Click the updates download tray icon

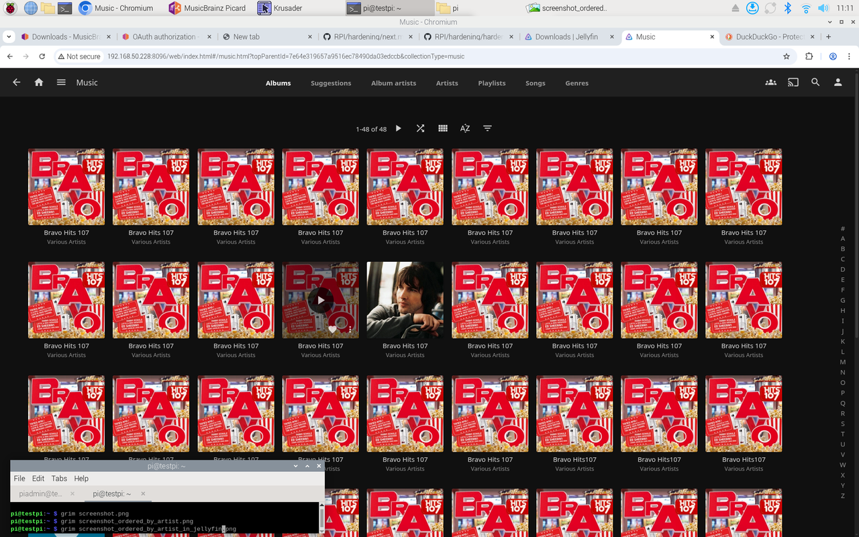point(753,8)
